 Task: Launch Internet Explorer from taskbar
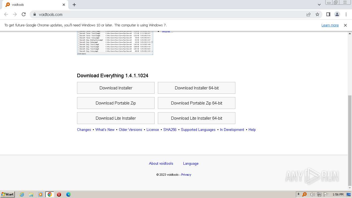coord(22,194)
